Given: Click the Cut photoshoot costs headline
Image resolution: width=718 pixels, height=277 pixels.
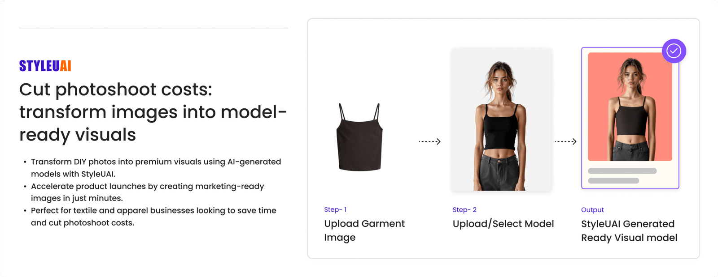Looking at the screenshot, I should click(153, 112).
